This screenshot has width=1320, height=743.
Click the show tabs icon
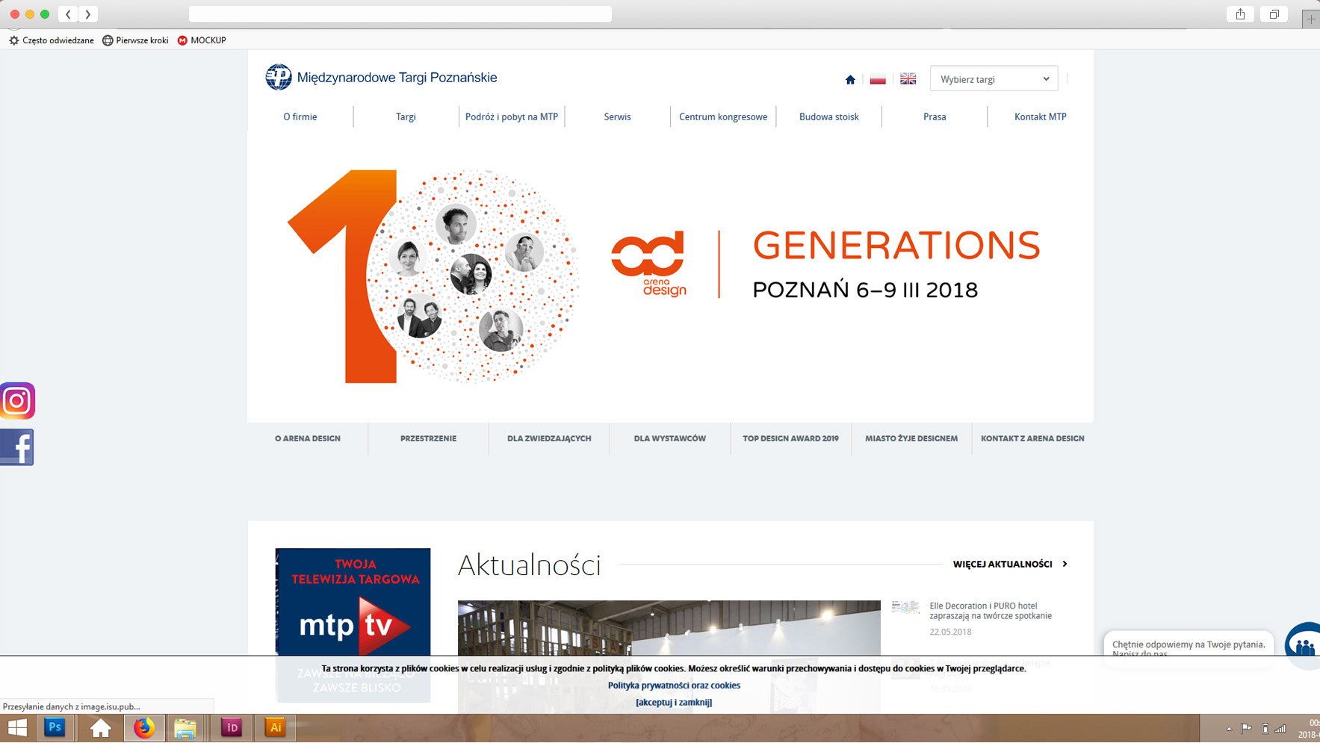click(x=1274, y=14)
